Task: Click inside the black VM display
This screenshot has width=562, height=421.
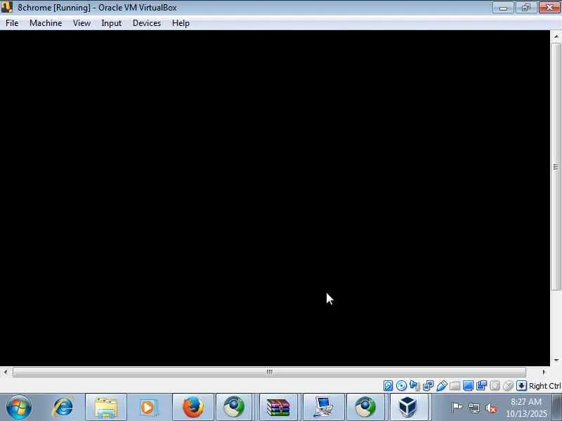Action: click(275, 198)
